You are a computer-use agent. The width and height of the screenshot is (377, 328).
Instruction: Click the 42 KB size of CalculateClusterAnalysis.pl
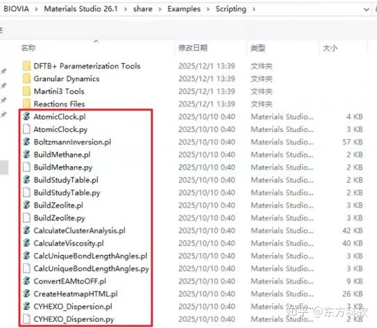353,231
